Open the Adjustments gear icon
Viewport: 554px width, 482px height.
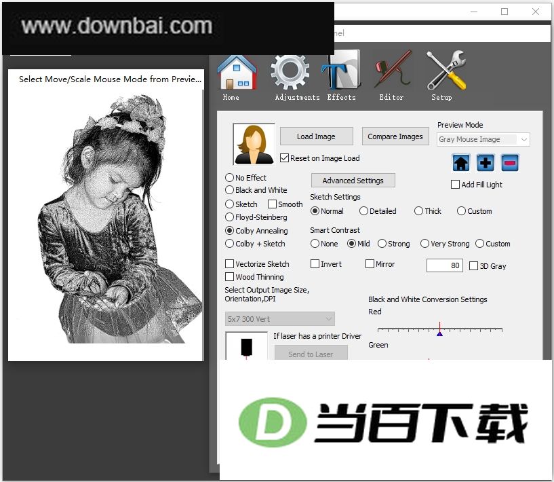click(x=290, y=71)
